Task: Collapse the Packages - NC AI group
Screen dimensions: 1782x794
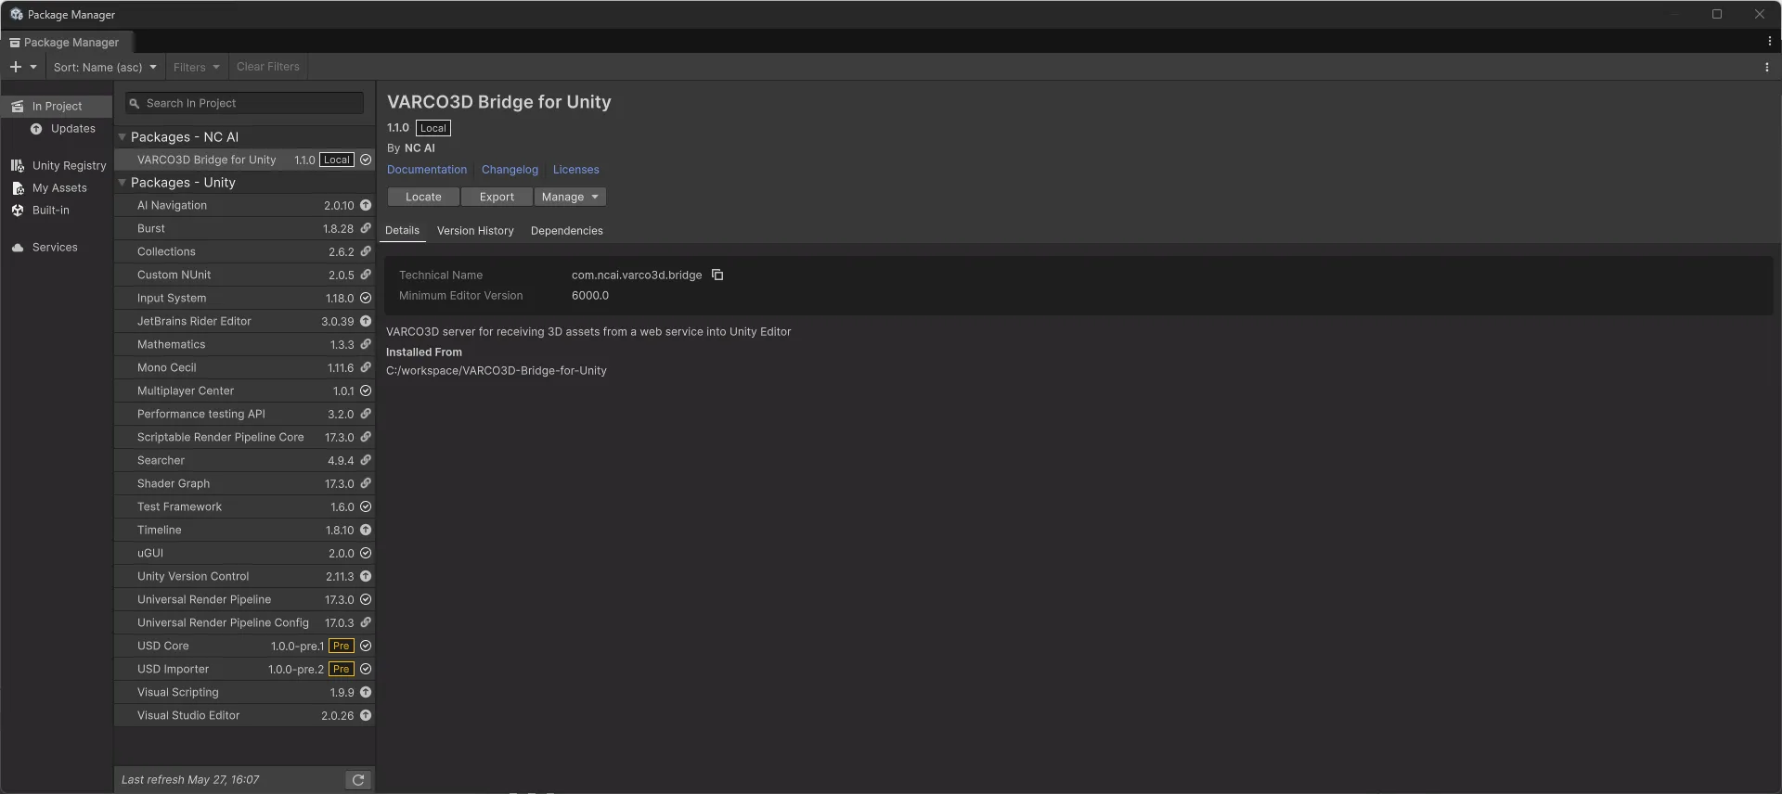Action: click(122, 136)
